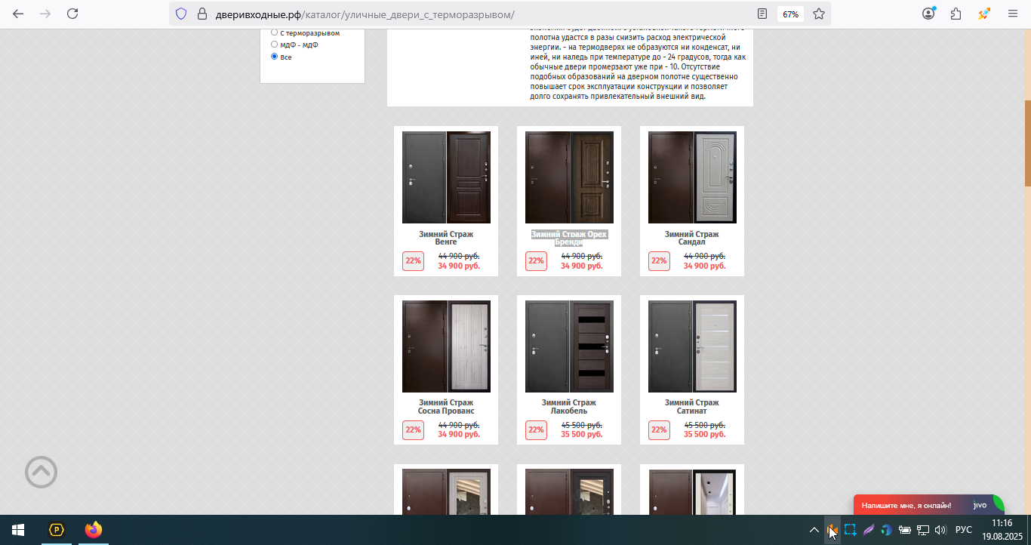Screen dimensions: 1031x545
Task: Open the Windows Start menu
Action: tap(18, 530)
